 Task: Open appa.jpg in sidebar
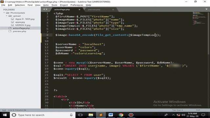tap(20, 22)
